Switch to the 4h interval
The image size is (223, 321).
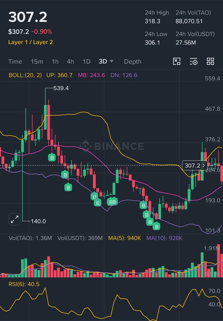coord(71,62)
